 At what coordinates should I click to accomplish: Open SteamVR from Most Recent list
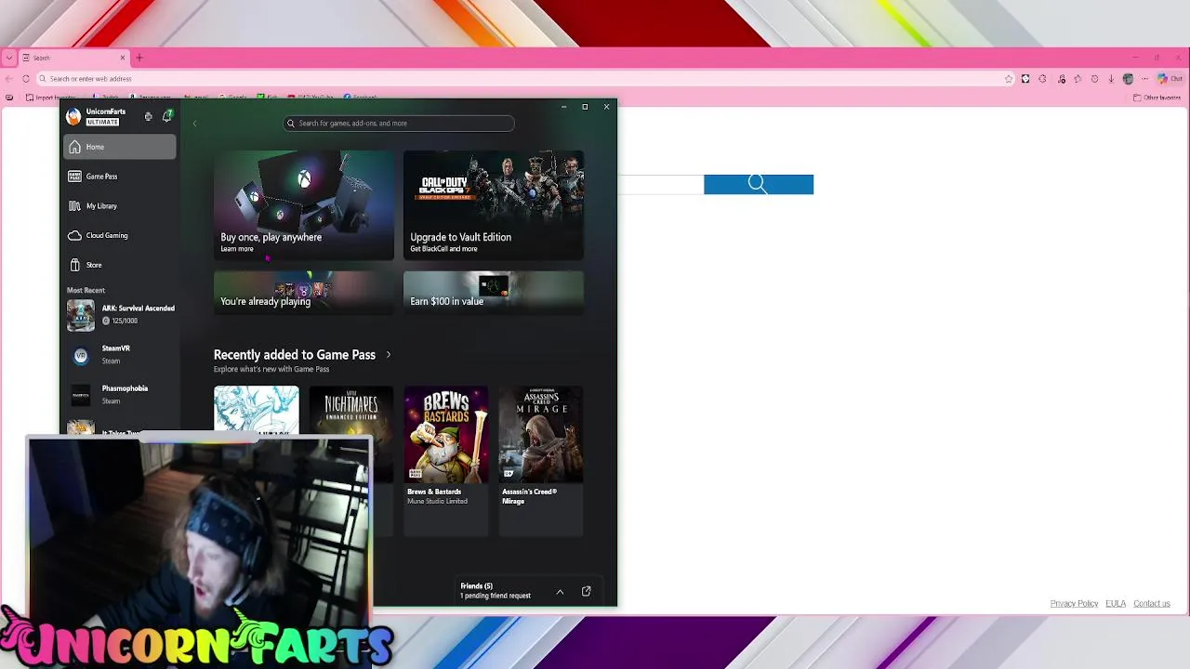(x=120, y=354)
